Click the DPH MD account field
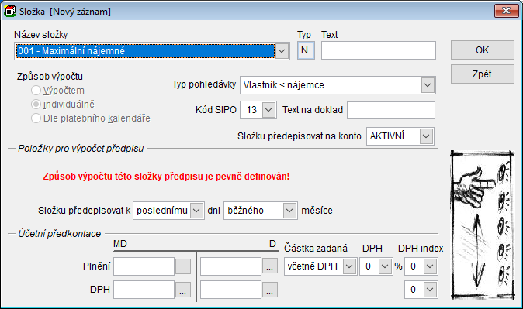 (144, 290)
